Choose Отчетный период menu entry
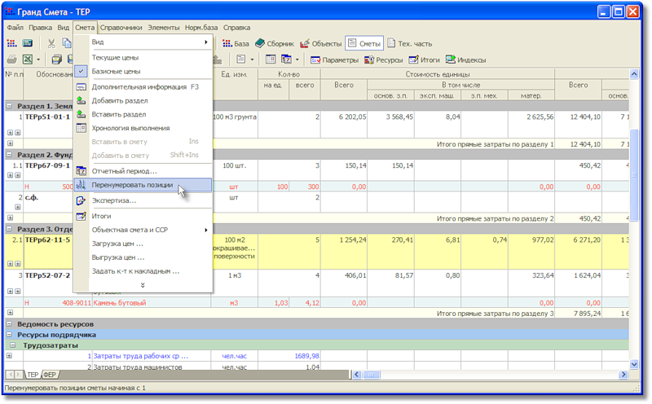 [x=143, y=171]
